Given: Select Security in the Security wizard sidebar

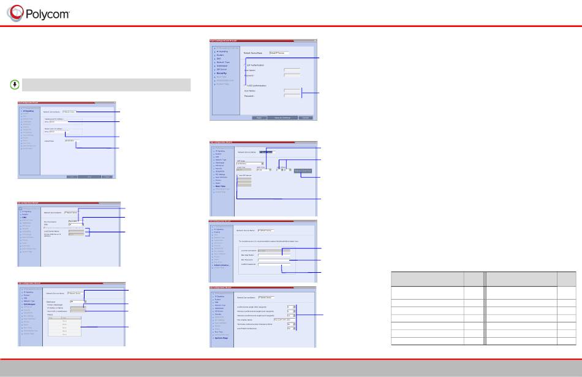Looking at the screenshot, I should tap(222, 73).
